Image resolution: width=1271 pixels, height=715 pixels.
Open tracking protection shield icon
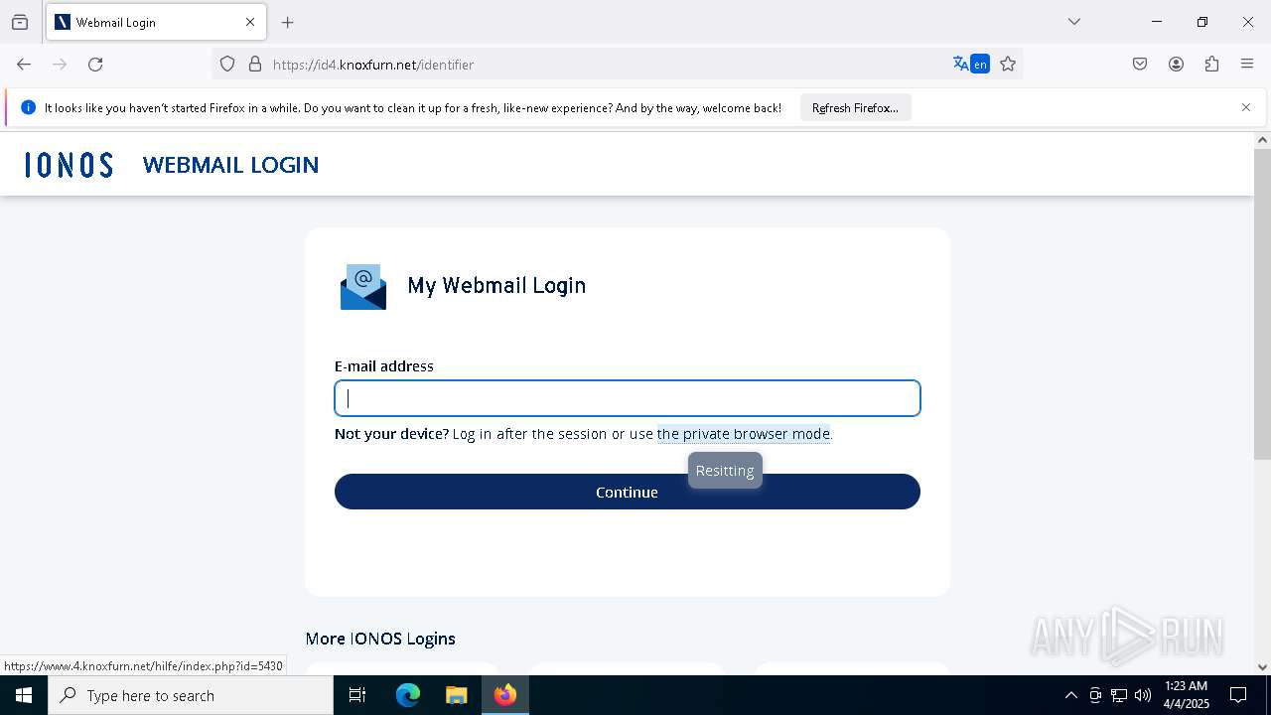click(227, 65)
